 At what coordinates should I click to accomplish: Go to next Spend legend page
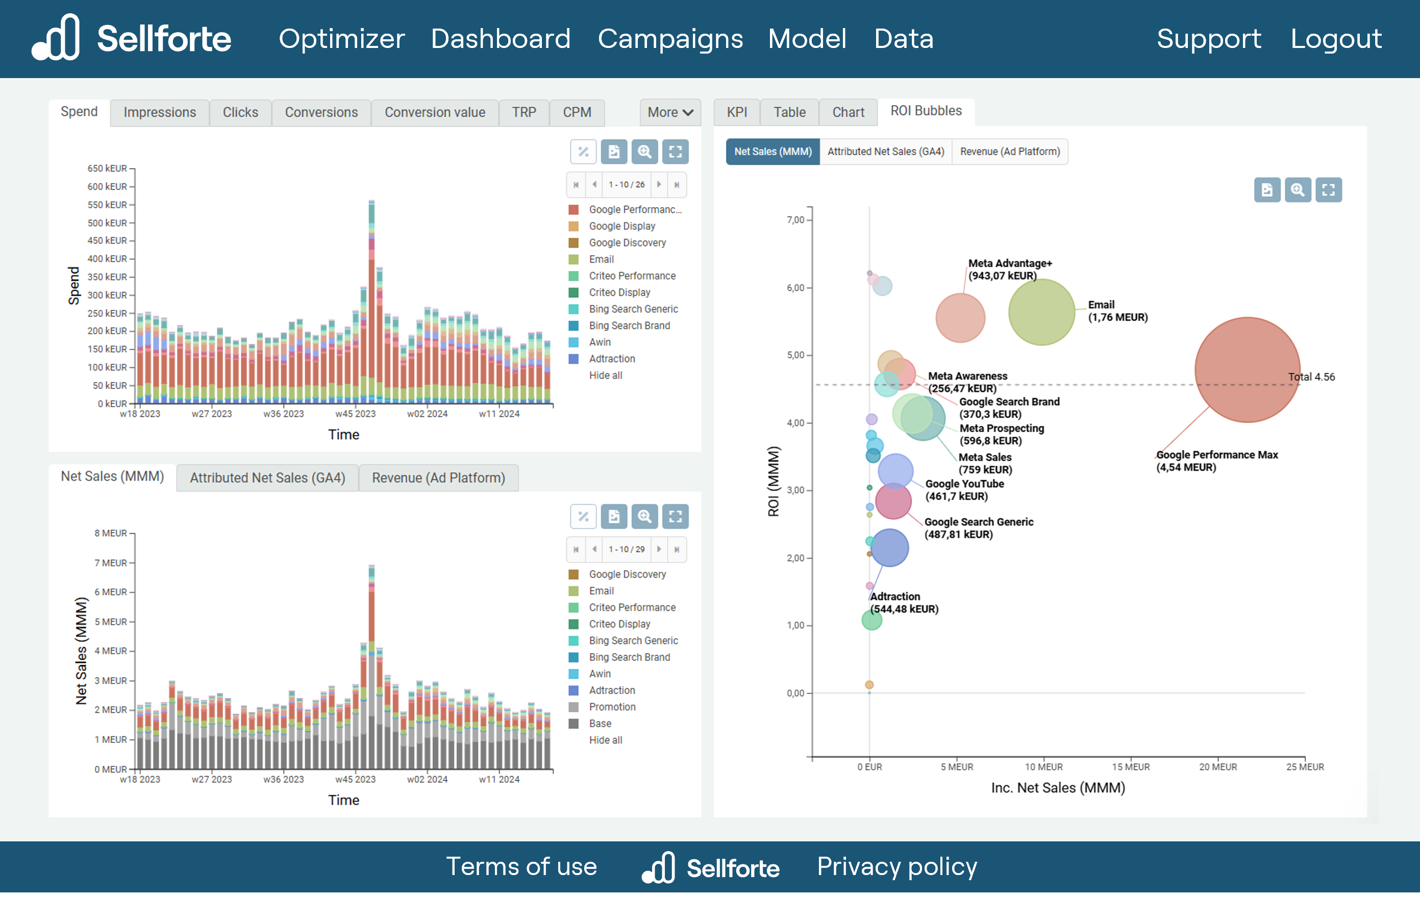pos(659,185)
